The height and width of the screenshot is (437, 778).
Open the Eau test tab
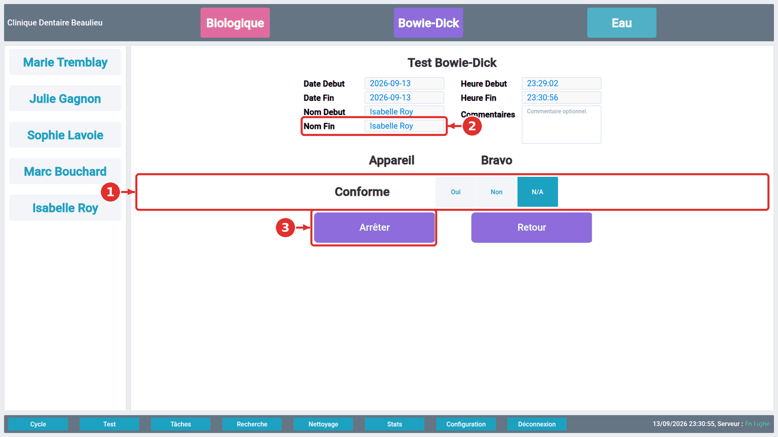622,23
